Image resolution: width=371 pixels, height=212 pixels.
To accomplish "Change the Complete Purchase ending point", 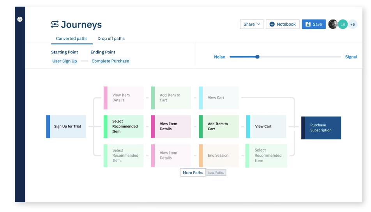I will [110, 61].
